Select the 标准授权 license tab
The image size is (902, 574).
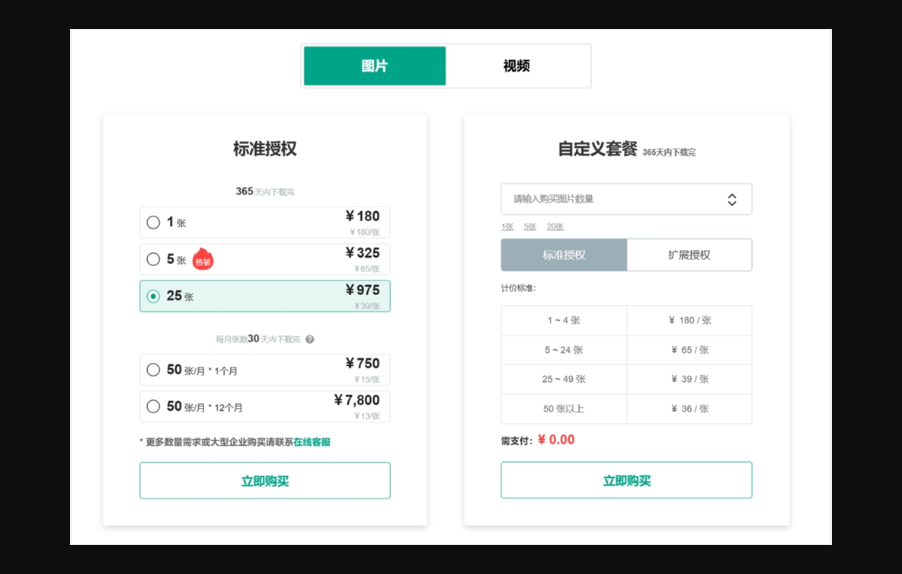click(x=563, y=255)
